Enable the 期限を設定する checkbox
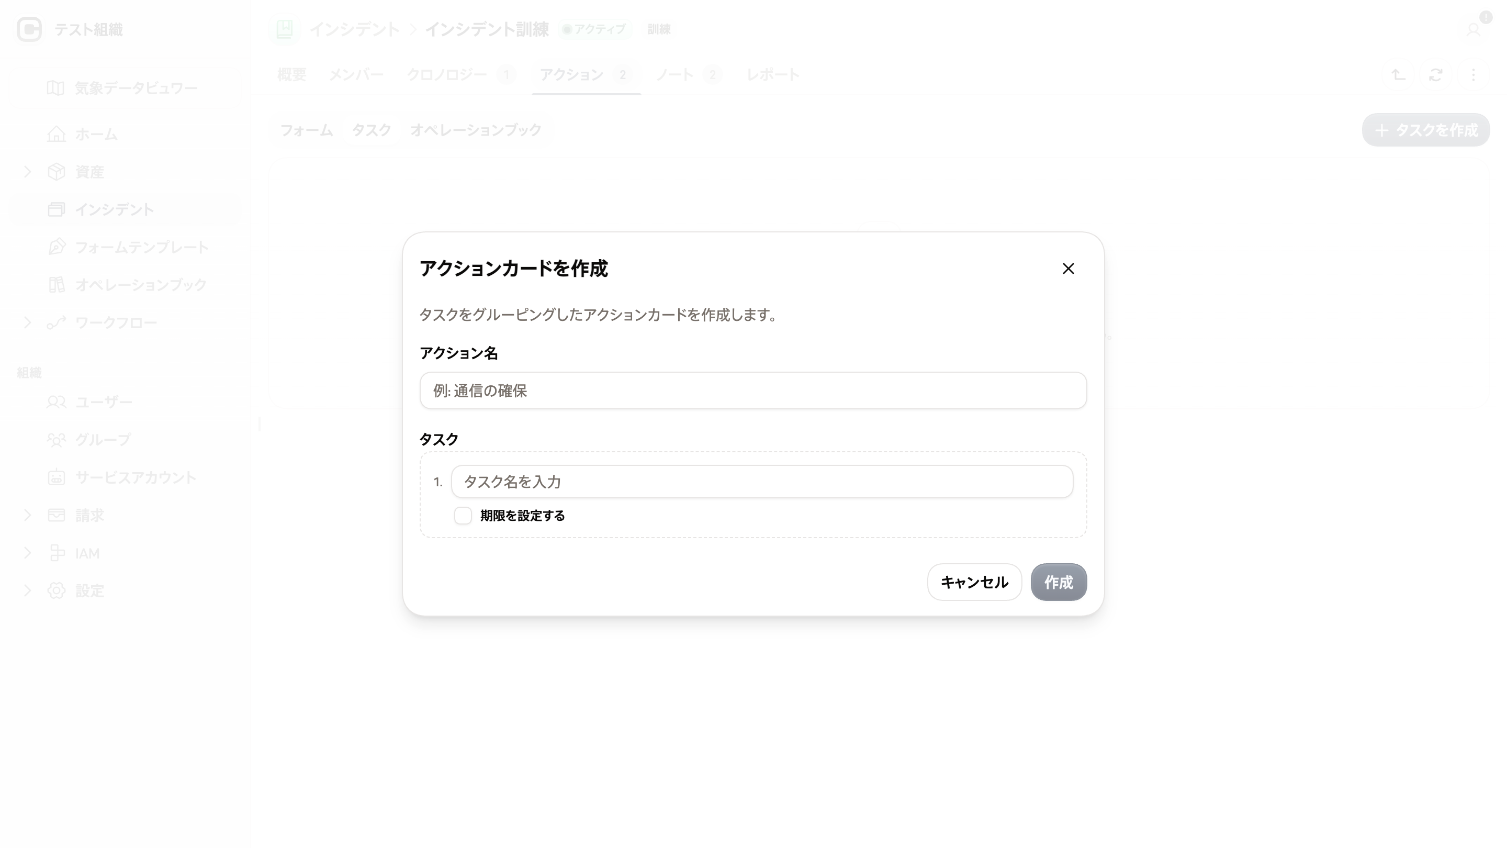Viewport: 1507px width, 848px height. click(x=463, y=516)
